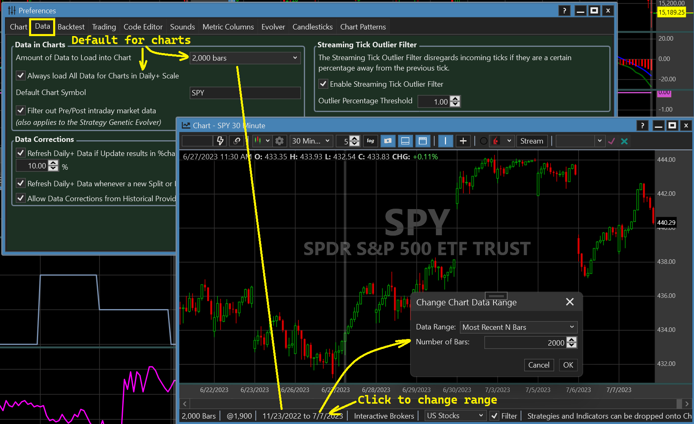Select the vertical line cursor icon
Viewport: 694px width, 424px height.
(x=445, y=141)
